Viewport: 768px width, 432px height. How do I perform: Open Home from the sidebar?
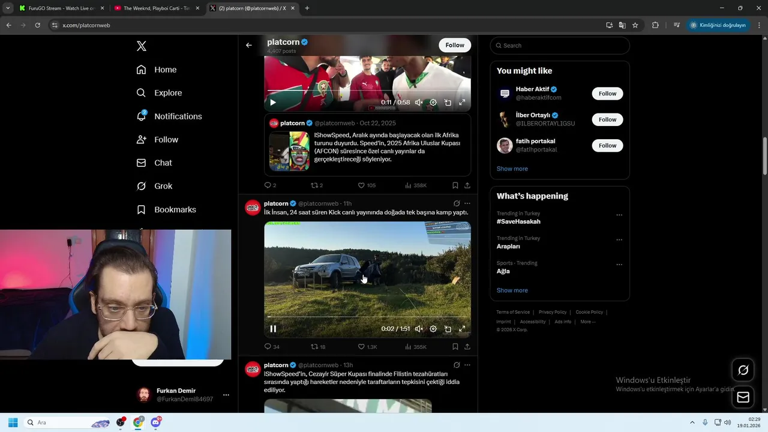point(157,70)
